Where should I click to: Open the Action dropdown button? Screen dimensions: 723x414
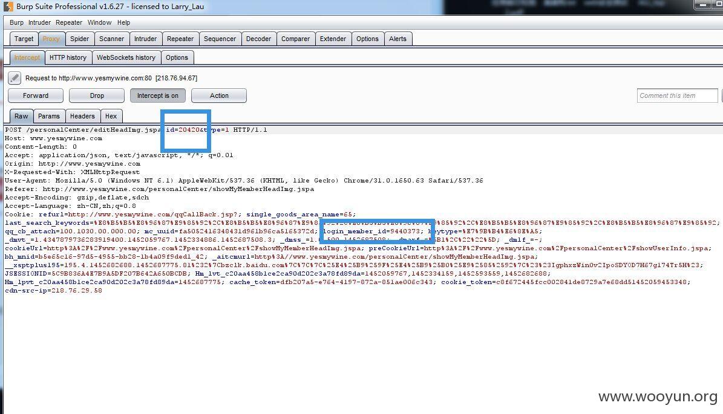219,95
